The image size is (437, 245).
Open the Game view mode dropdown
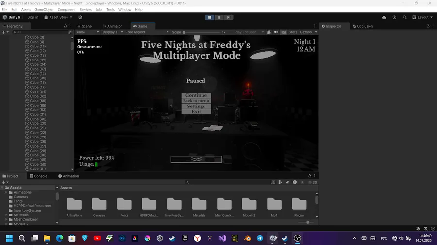coord(87,32)
